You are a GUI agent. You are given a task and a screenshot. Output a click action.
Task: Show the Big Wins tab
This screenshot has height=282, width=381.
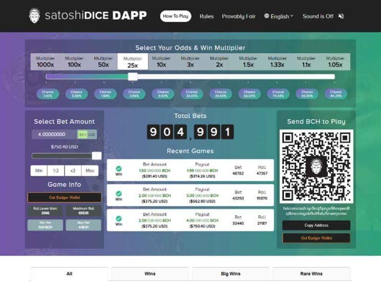click(231, 274)
